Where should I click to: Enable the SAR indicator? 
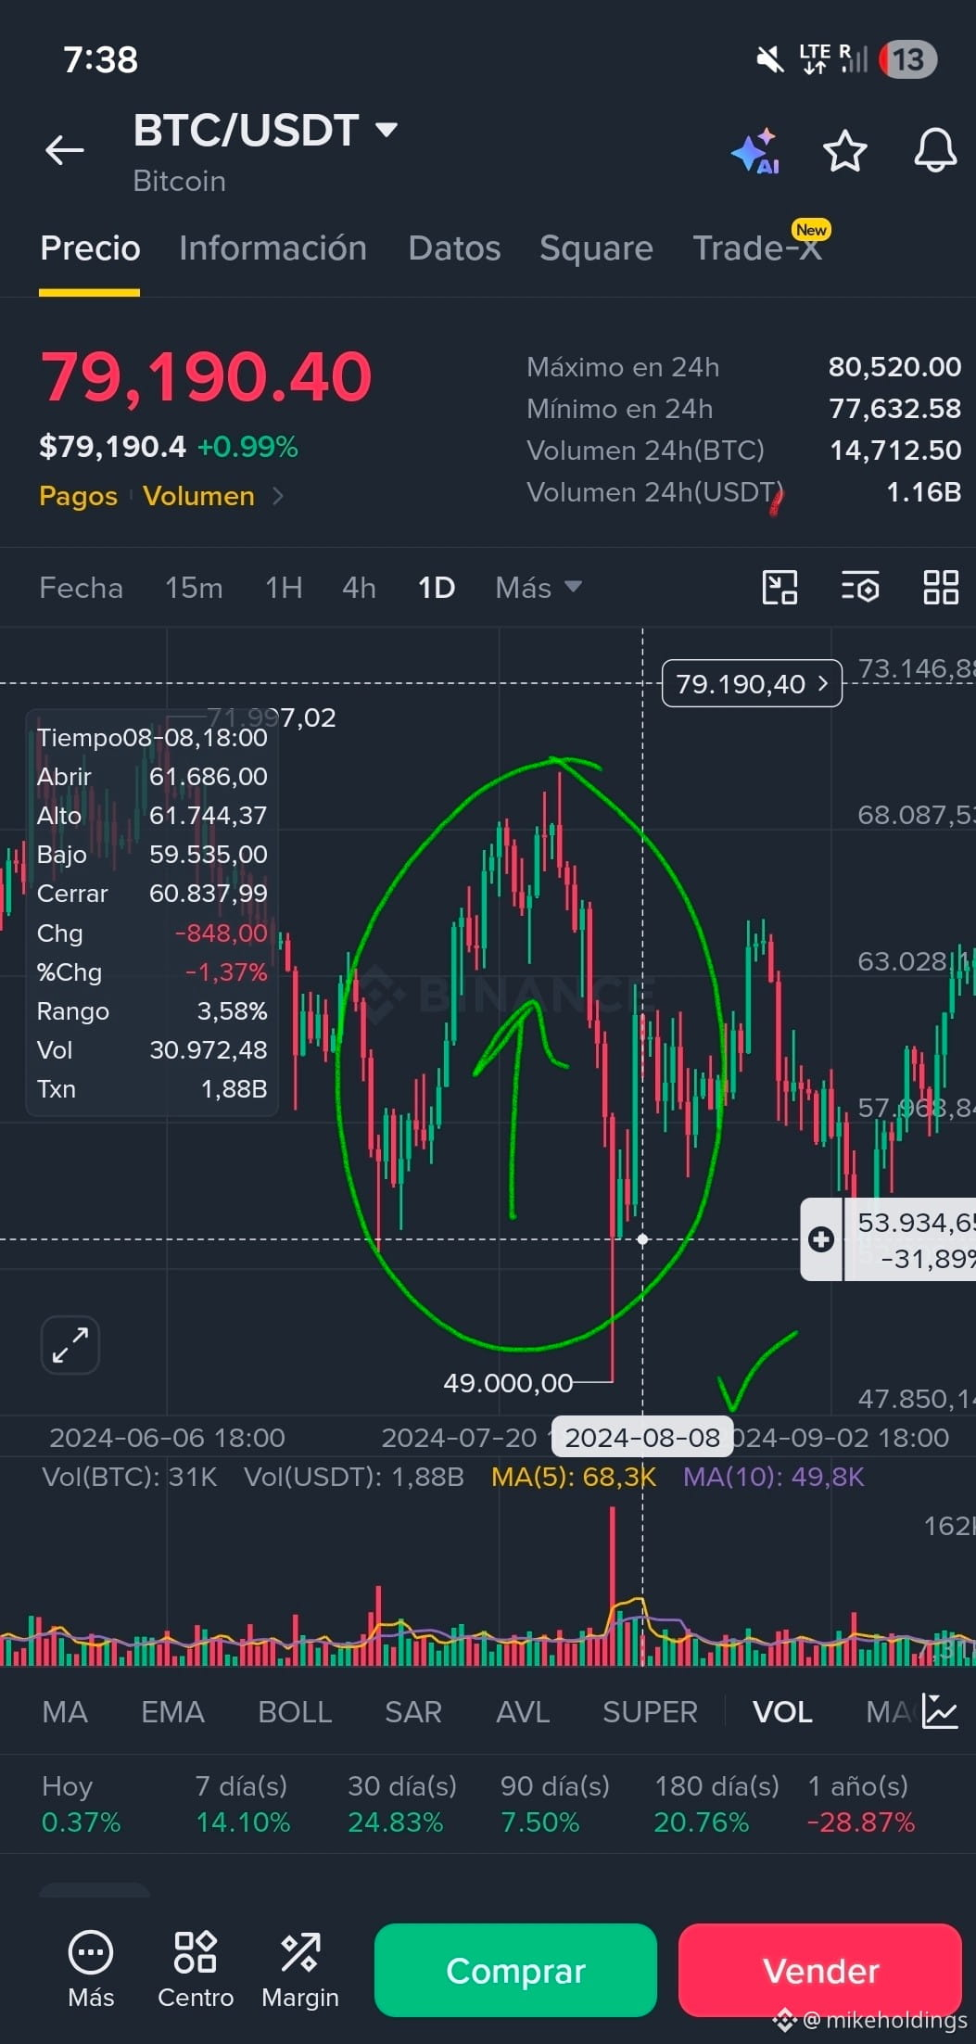[x=413, y=1712]
